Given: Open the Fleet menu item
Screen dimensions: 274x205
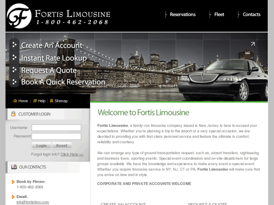Looking at the screenshot, I should [219, 14].
